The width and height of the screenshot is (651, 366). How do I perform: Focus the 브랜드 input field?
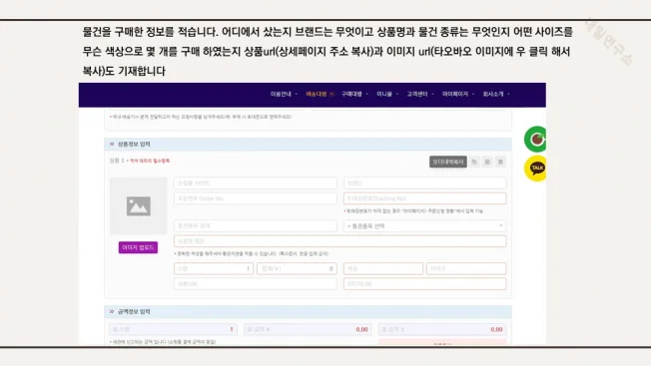click(424, 183)
